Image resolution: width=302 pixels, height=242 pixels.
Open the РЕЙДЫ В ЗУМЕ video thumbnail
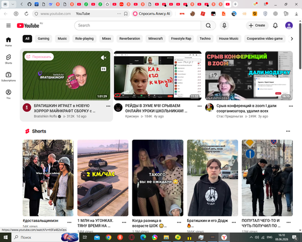coord(158,76)
